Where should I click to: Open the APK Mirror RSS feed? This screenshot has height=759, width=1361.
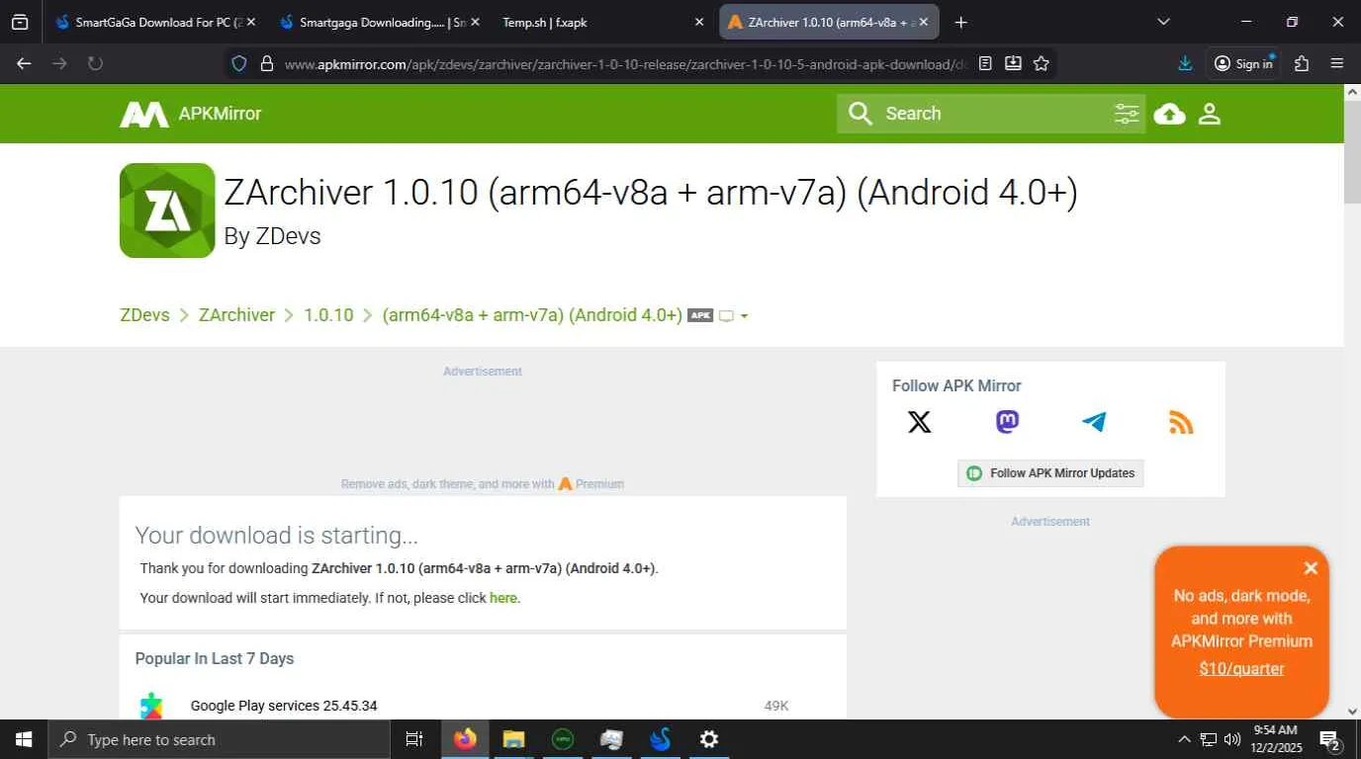point(1181,422)
